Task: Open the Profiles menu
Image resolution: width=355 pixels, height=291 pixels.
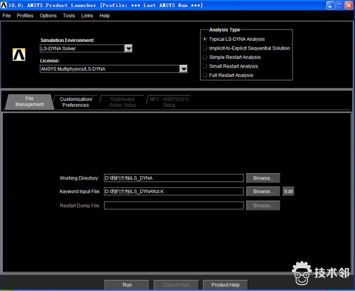Action: tap(25, 16)
